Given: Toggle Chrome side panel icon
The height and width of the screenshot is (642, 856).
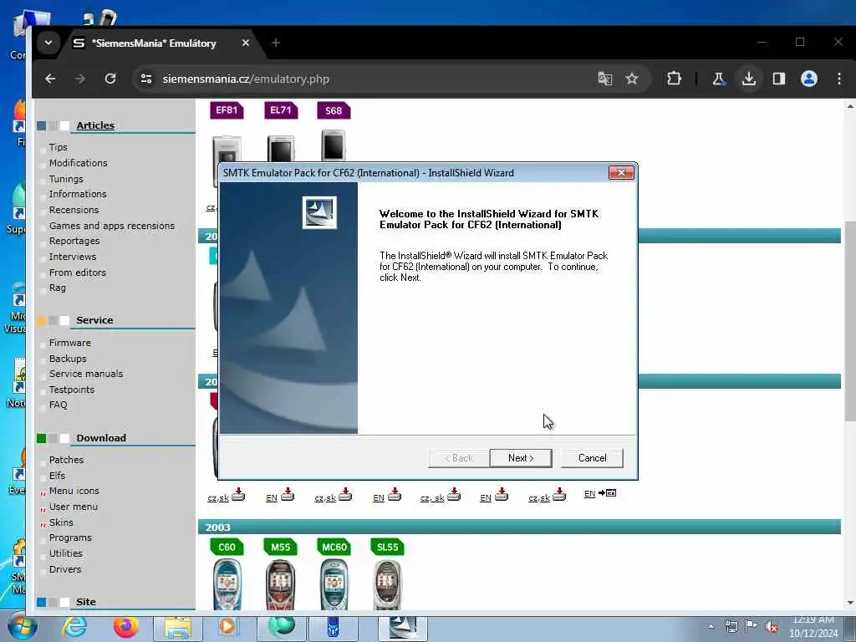Looking at the screenshot, I should [x=779, y=79].
